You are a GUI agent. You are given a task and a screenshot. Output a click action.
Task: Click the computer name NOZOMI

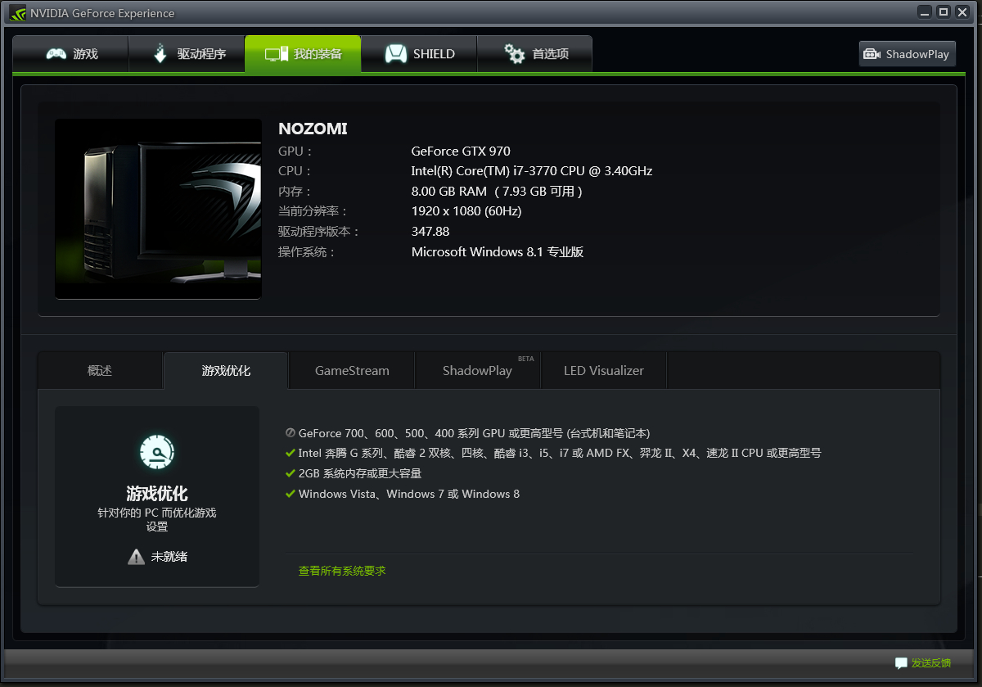coord(313,129)
